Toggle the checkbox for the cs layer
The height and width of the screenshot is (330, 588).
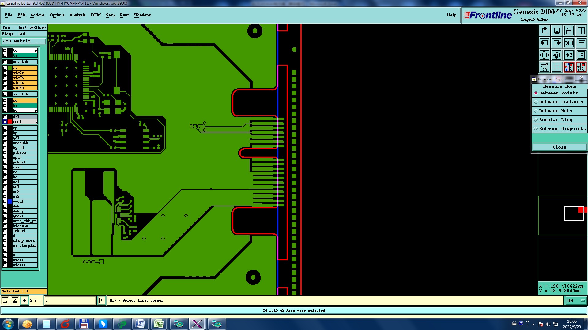pos(5,68)
